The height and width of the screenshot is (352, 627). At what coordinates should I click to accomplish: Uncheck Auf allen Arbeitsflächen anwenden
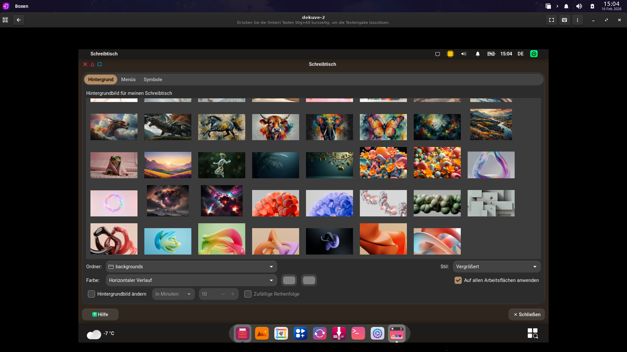pos(458,280)
